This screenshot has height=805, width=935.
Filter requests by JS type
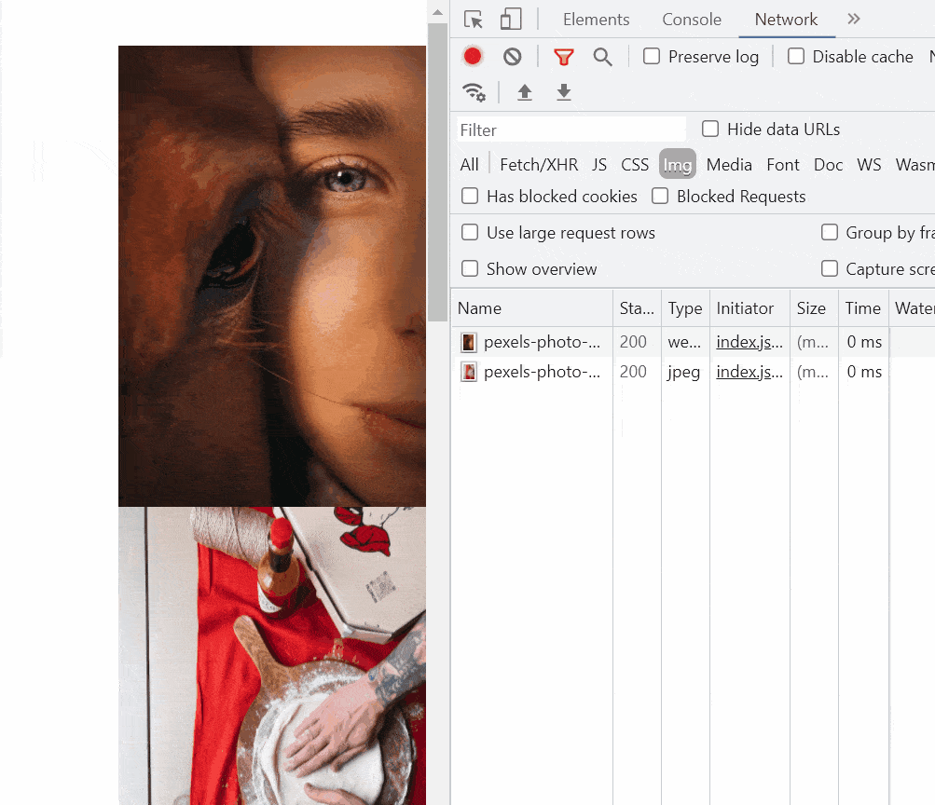pyautogui.click(x=599, y=165)
